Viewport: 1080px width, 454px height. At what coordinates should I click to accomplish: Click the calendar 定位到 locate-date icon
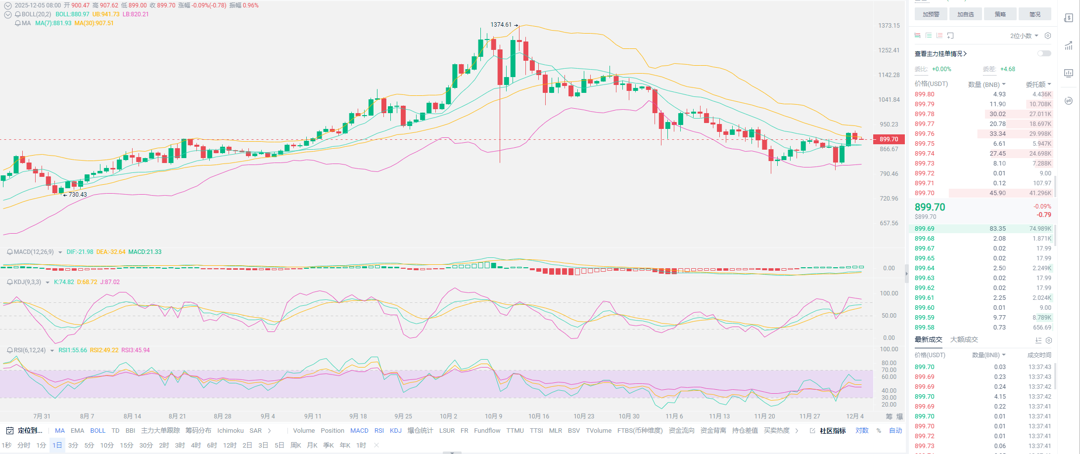tap(9, 431)
